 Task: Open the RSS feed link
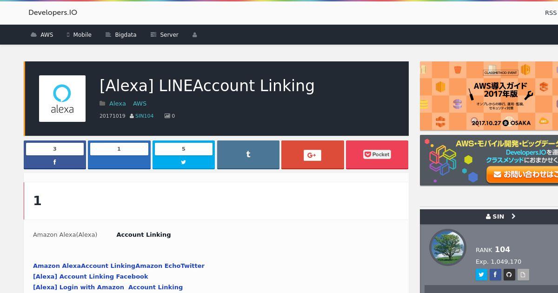551,13
